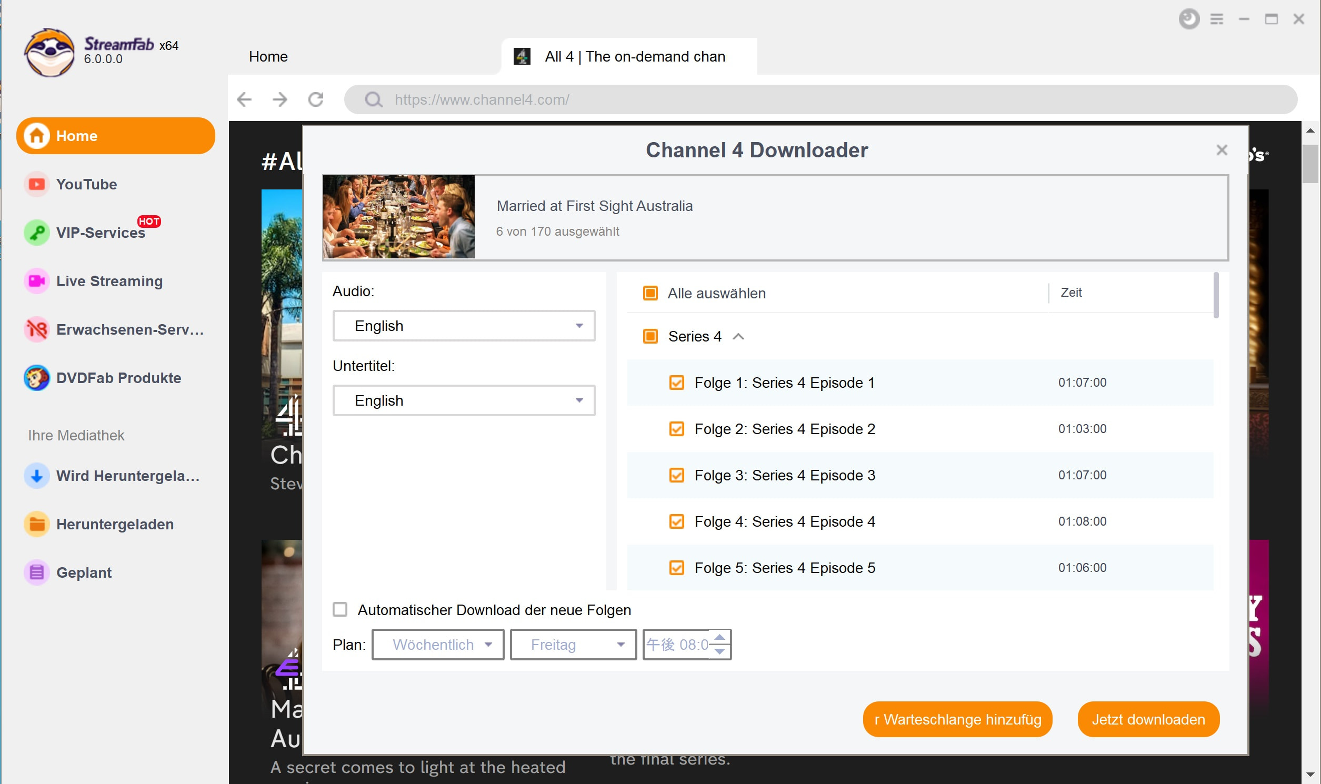Reload the Channel 4 page

(x=316, y=99)
